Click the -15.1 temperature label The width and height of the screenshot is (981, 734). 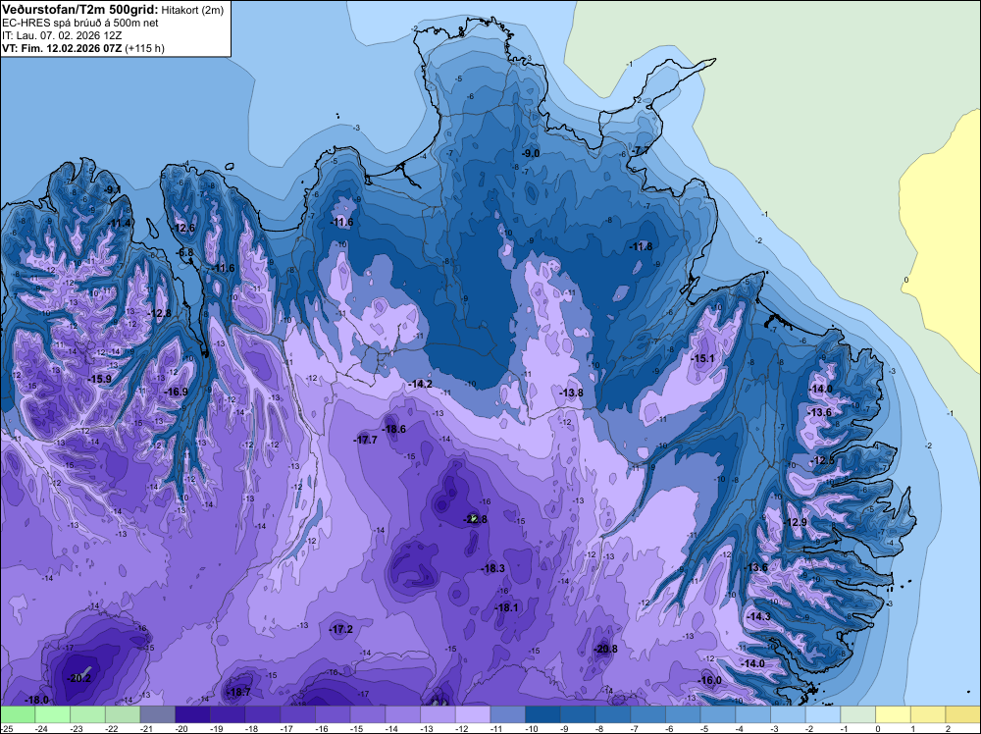(x=702, y=358)
